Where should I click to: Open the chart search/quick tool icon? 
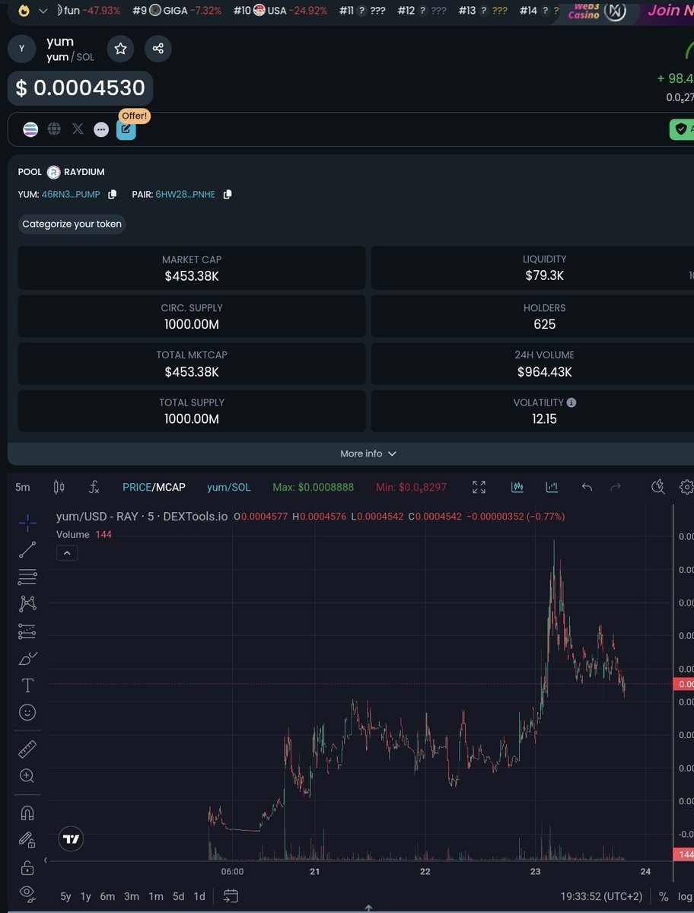click(658, 487)
